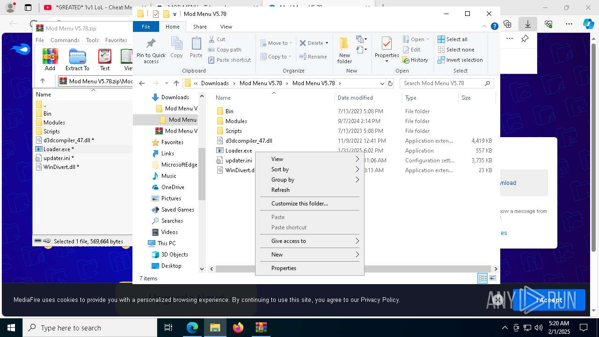
Task: Open file History from ribbon
Action: point(415,60)
